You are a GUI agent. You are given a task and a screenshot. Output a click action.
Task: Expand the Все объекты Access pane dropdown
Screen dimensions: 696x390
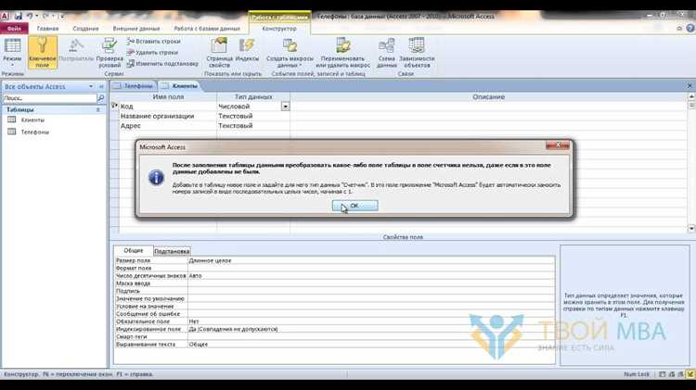click(91, 86)
